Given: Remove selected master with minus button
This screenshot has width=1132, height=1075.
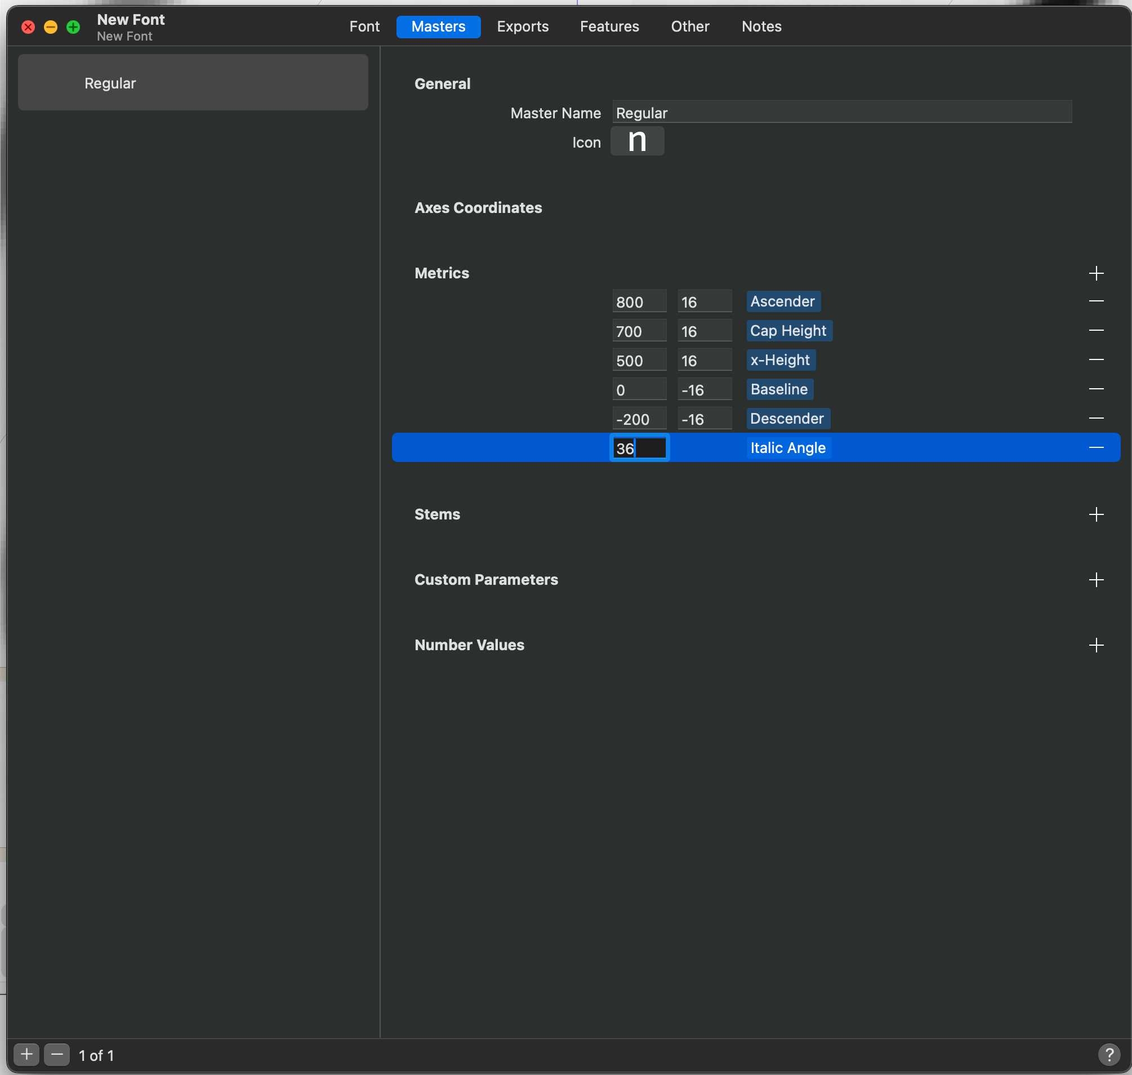Looking at the screenshot, I should pos(57,1054).
